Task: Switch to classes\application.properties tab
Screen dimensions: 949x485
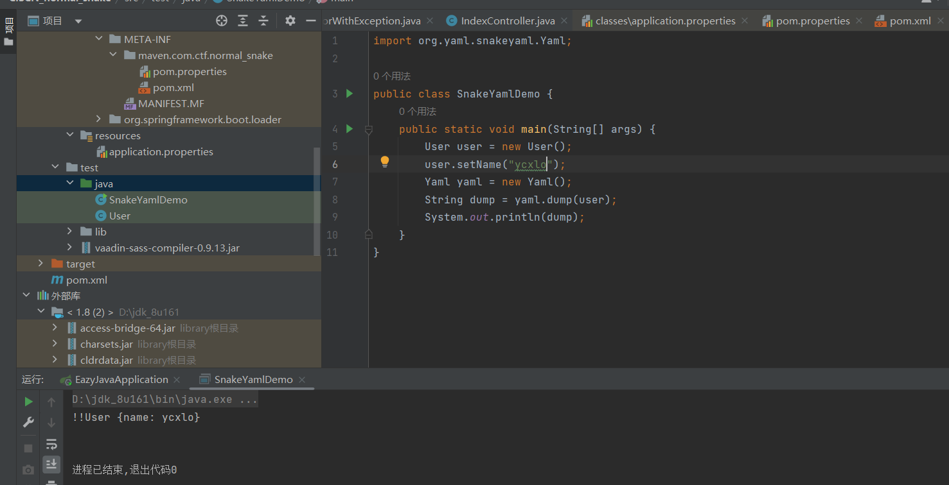Action: (665, 21)
